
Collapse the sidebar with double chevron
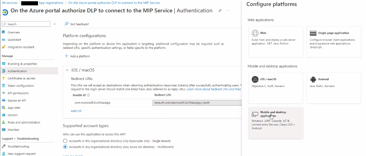tap(54, 24)
